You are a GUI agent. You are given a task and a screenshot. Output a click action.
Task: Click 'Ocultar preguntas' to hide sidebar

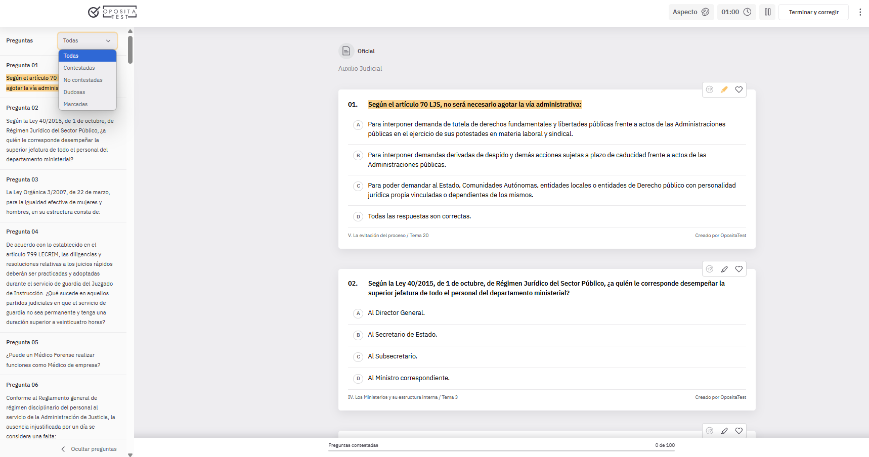[x=94, y=449]
